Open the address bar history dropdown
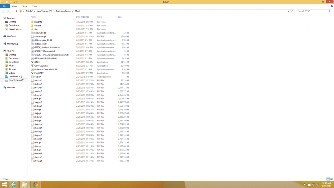 [289, 11]
